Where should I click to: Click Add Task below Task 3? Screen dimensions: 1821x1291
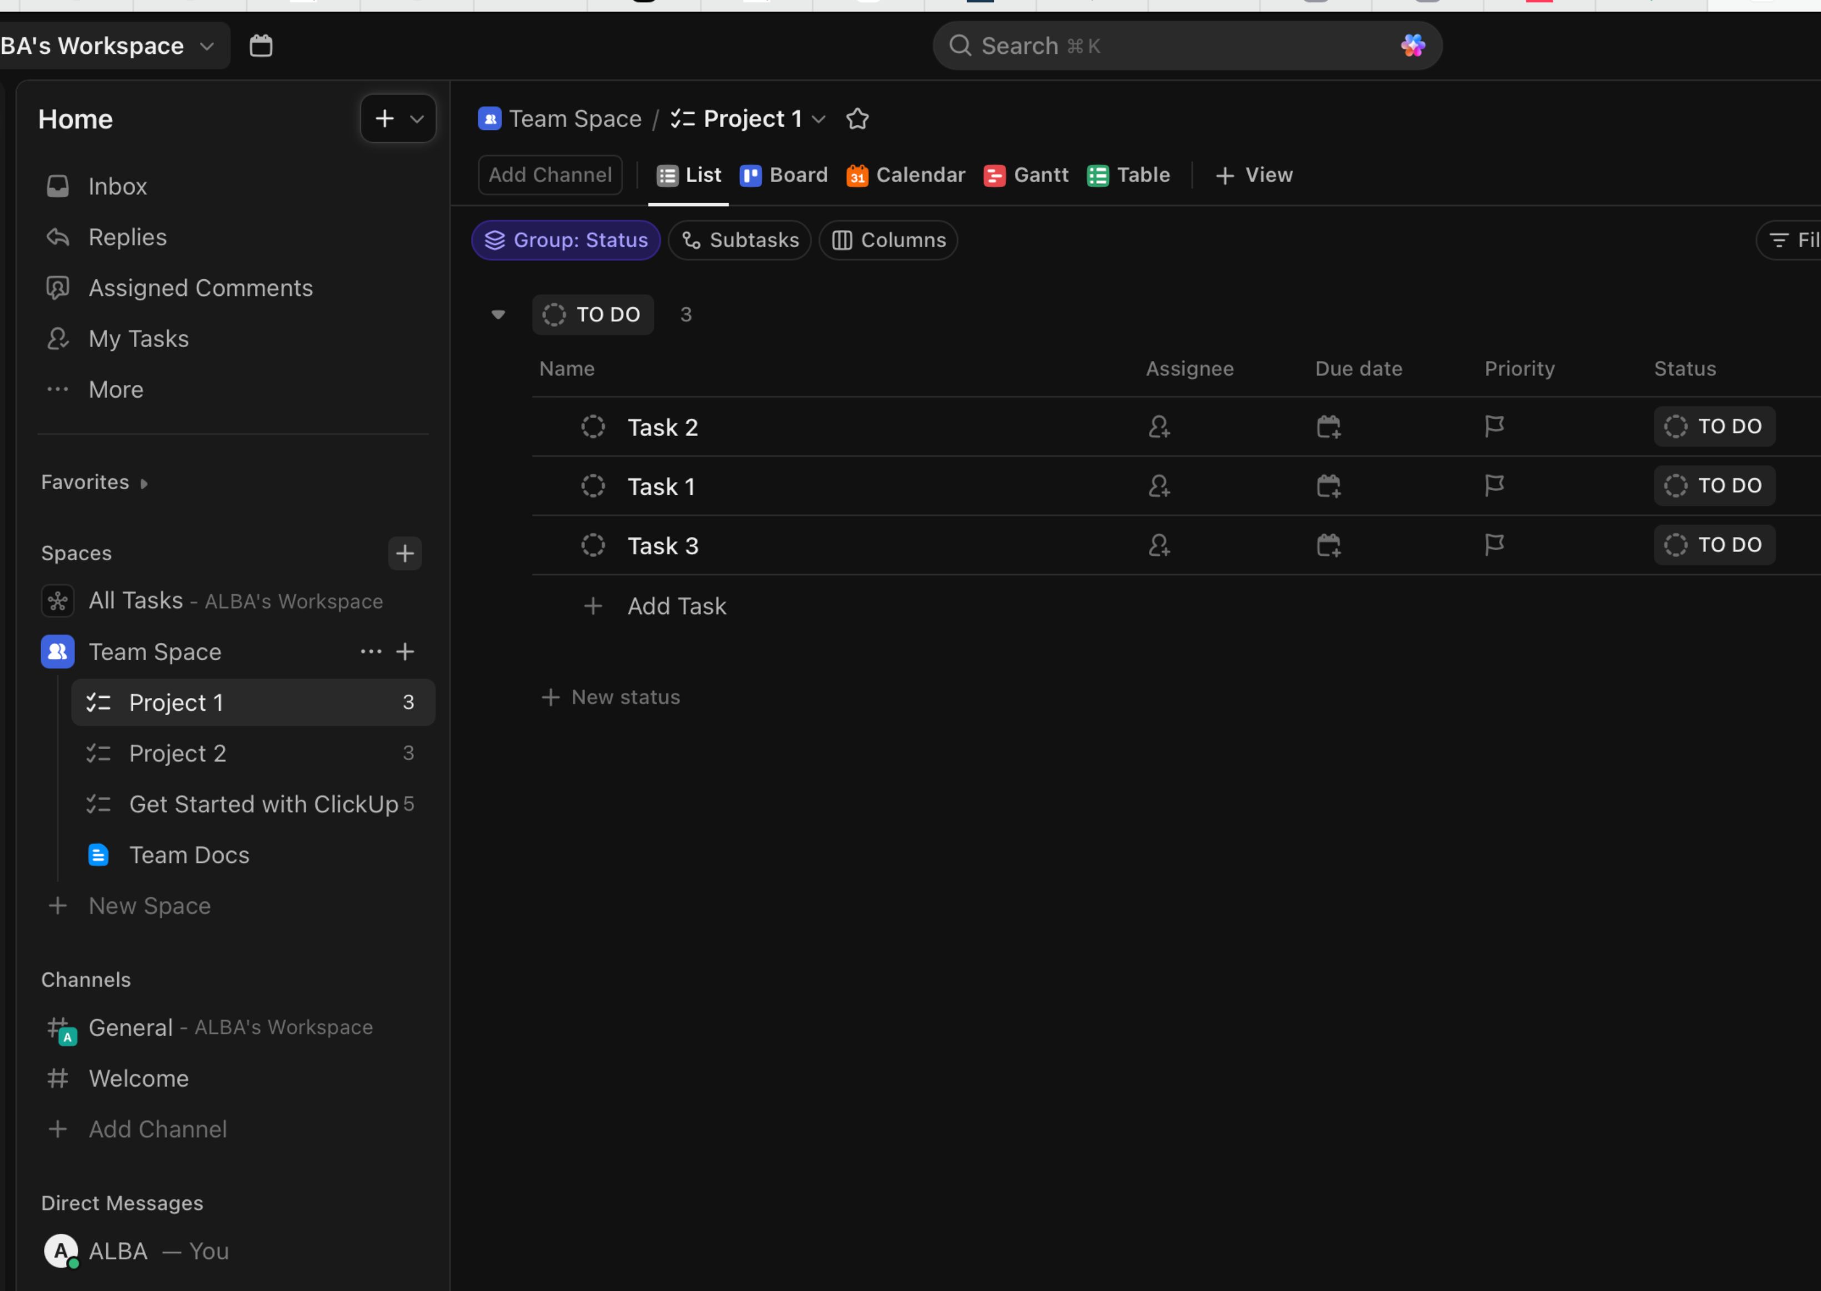(676, 606)
